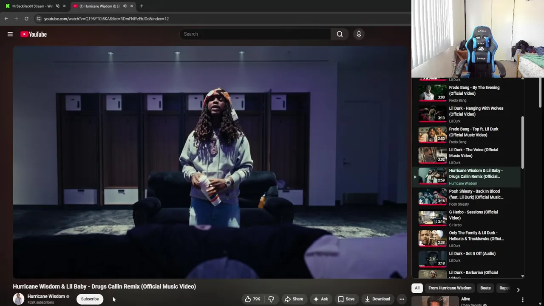The height and width of the screenshot is (306, 544).
Task: Open playlist title G Herbo - Sessions
Action: pyautogui.click(x=473, y=215)
